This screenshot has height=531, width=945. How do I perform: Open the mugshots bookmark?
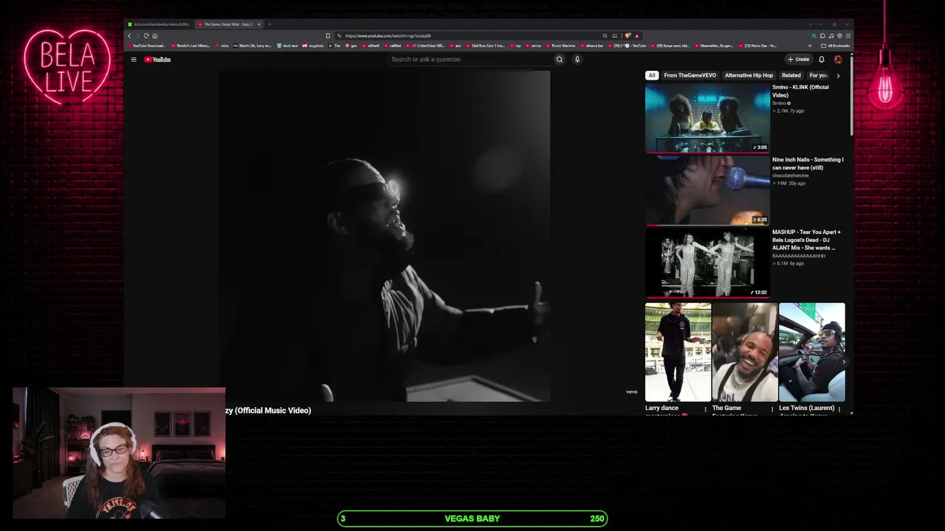point(314,46)
